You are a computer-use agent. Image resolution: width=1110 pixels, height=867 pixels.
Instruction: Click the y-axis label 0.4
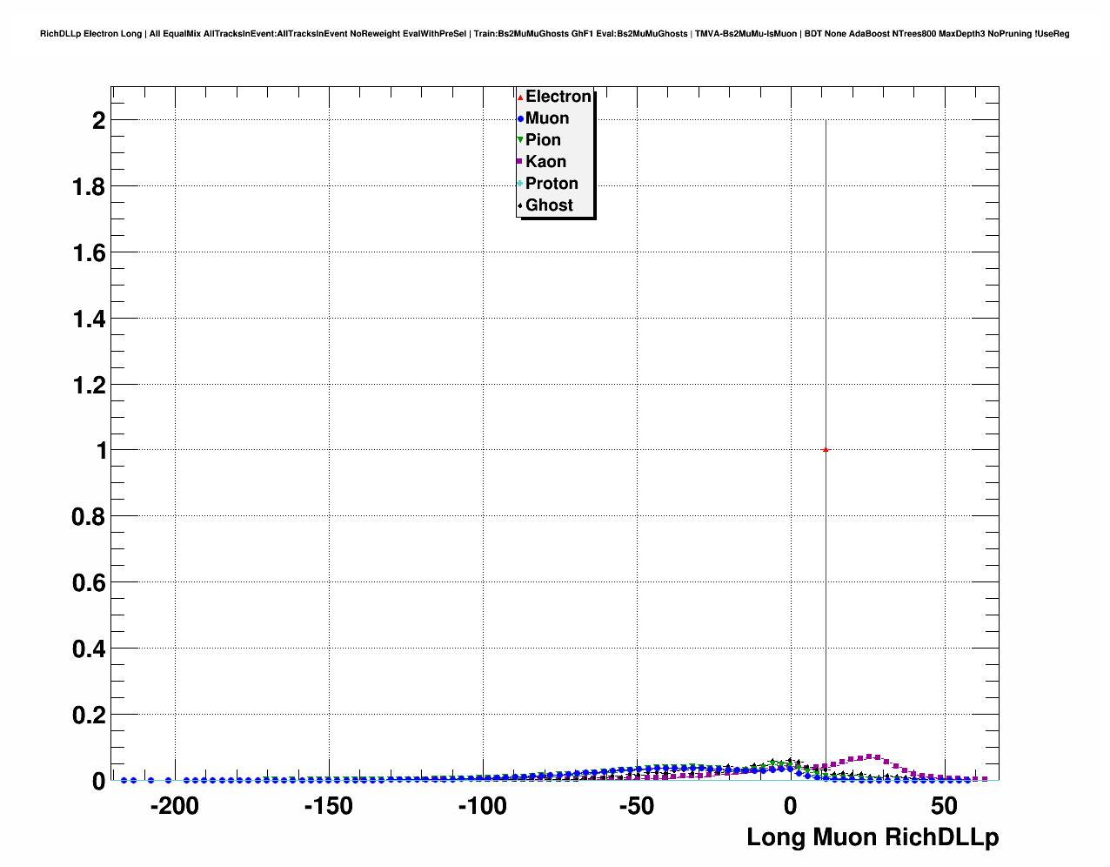[x=89, y=649]
